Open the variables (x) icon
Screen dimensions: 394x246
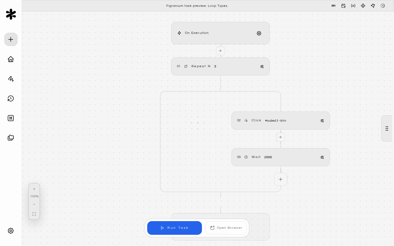tap(353, 6)
